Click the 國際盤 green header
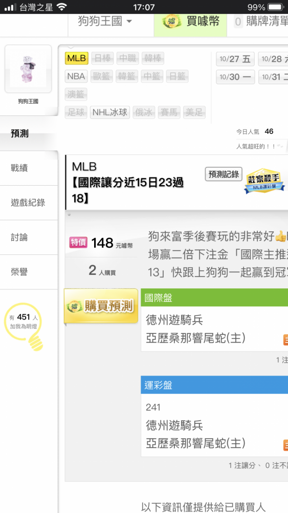This screenshot has width=288, height=513. 214,298
